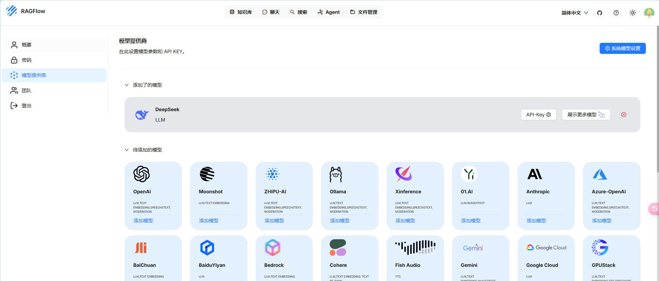659x281 pixels.
Task: Click the Gemini card title
Action: click(469, 265)
